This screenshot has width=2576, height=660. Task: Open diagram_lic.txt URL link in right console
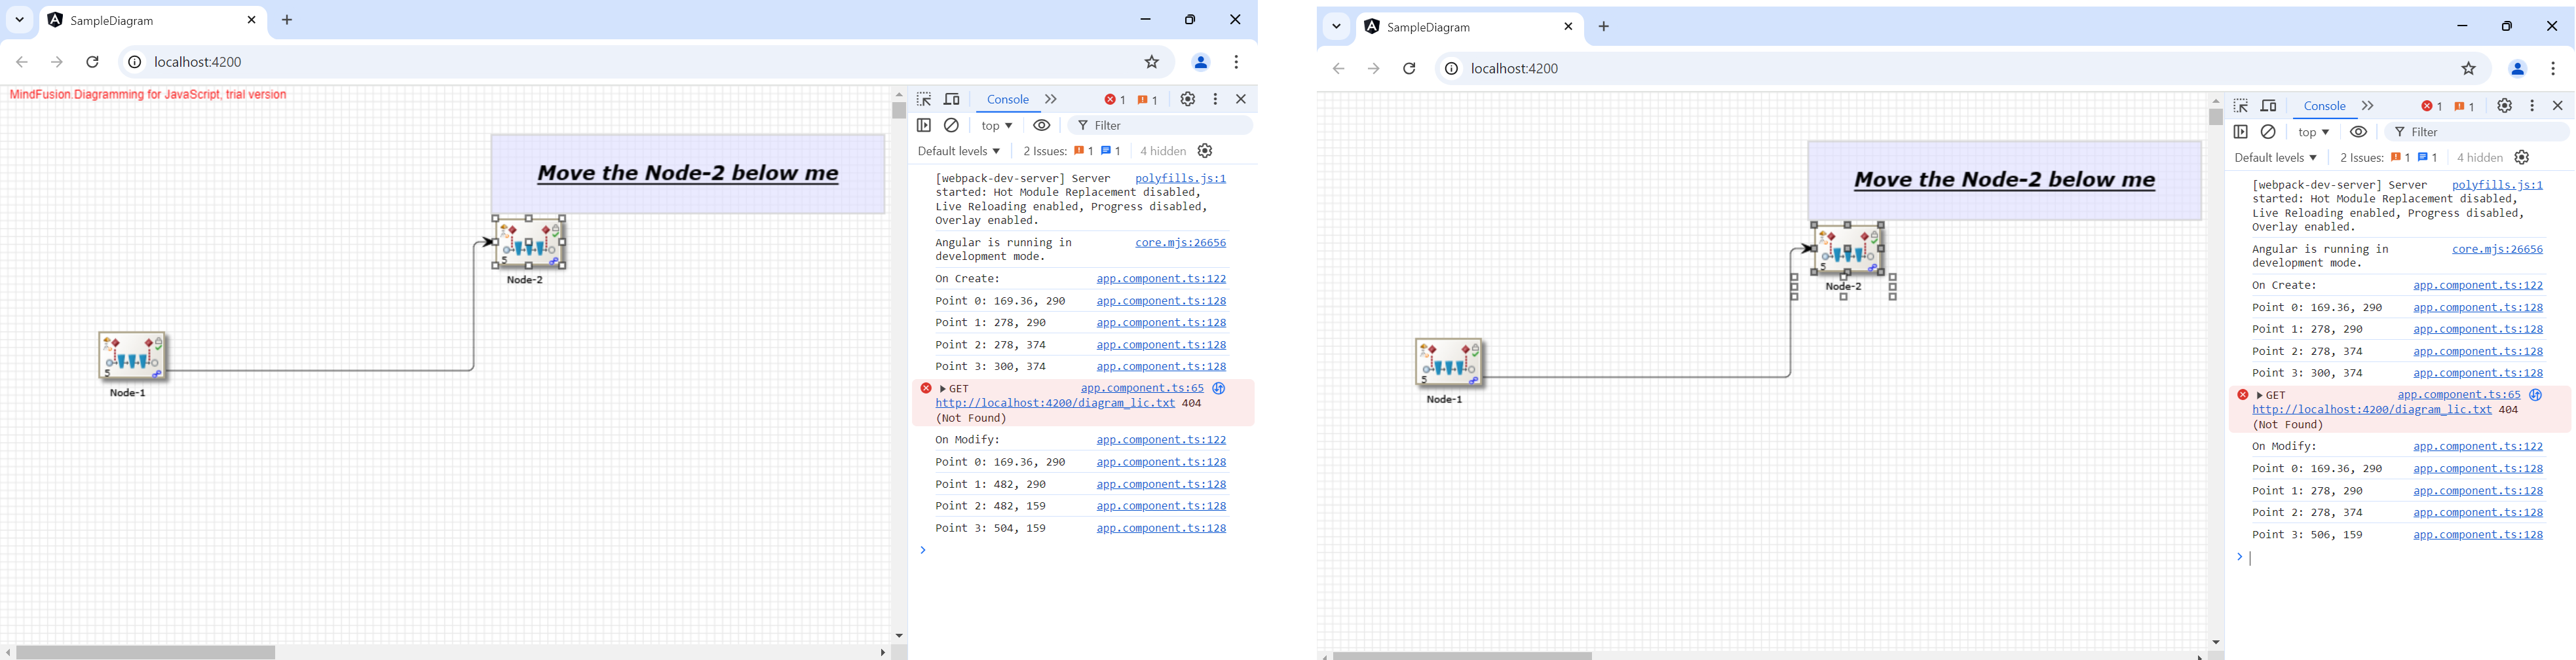[x=2371, y=410]
